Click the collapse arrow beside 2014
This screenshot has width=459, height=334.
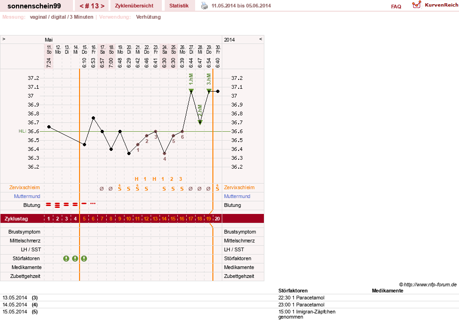261,39
